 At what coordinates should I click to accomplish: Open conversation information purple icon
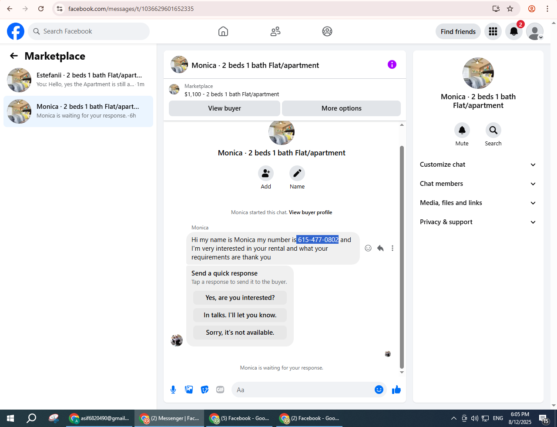[x=392, y=64]
